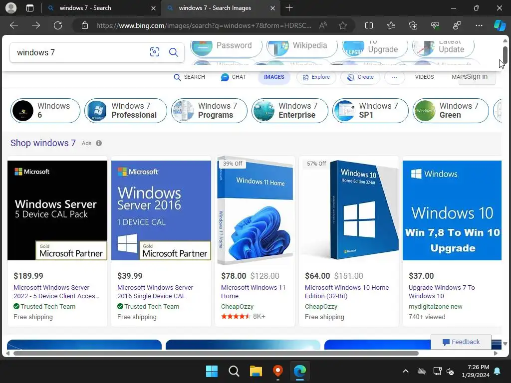Image resolution: width=511 pixels, height=383 pixels.
Task: Open File Explorer from taskbar
Action: point(256,371)
